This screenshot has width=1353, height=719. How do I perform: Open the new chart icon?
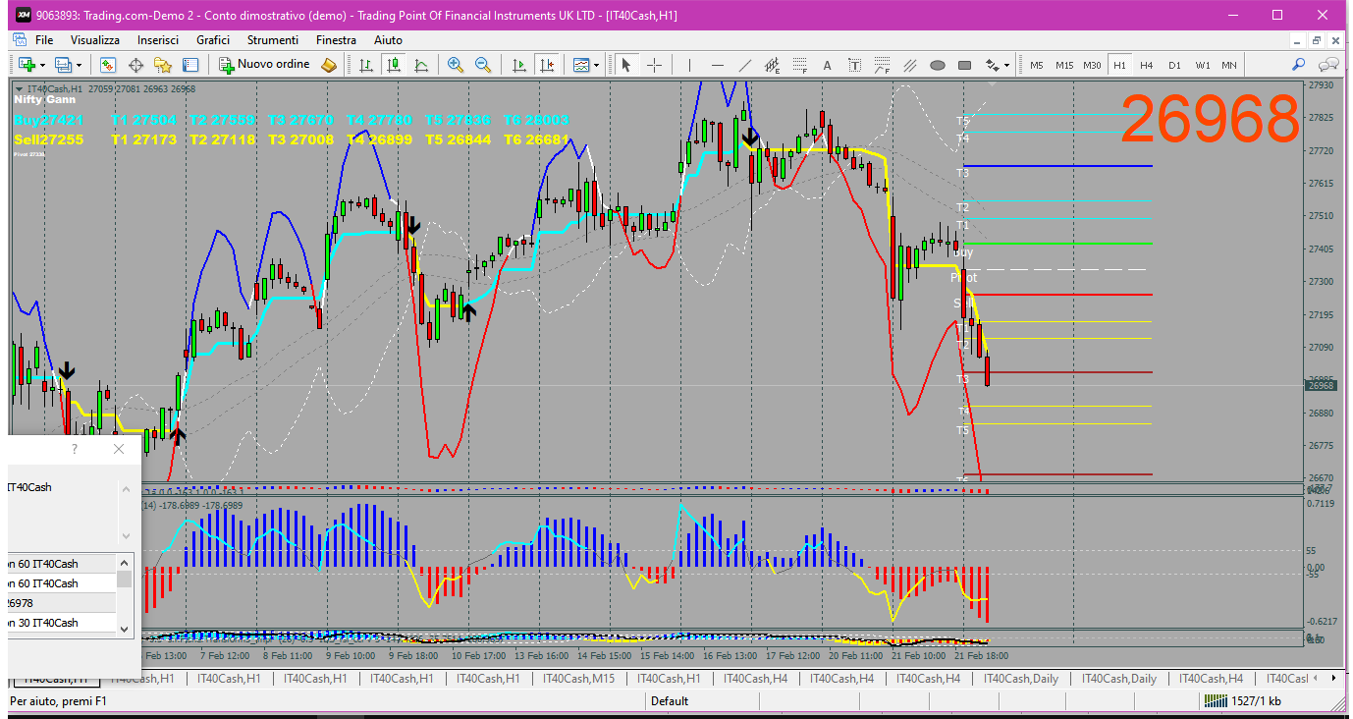click(26, 65)
